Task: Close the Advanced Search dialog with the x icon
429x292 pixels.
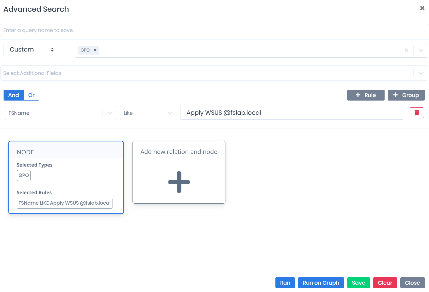Action: (x=422, y=8)
